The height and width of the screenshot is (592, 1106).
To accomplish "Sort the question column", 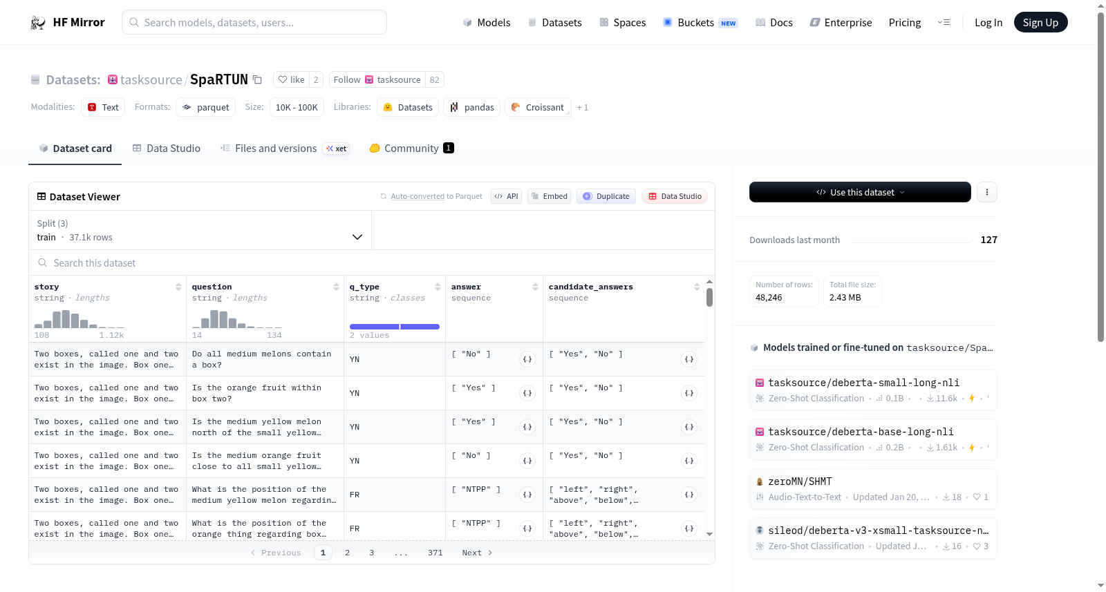I will pyautogui.click(x=336, y=287).
